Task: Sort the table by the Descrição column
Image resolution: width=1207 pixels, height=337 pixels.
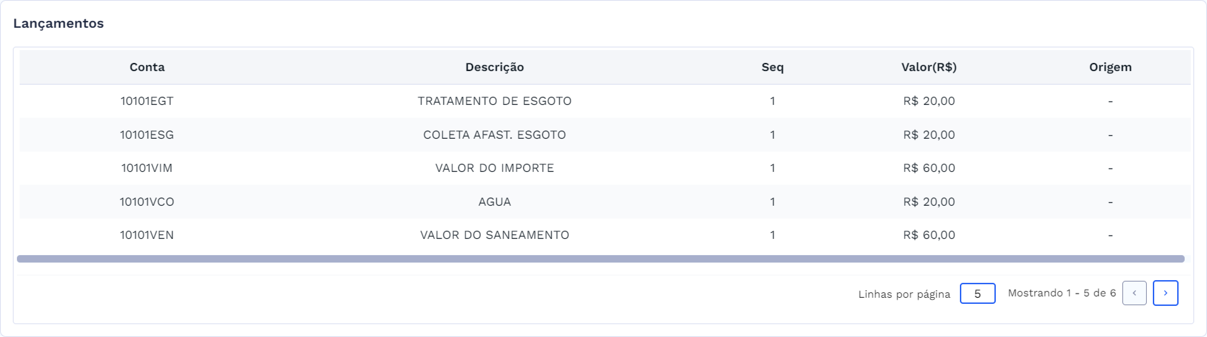Action: 494,67
